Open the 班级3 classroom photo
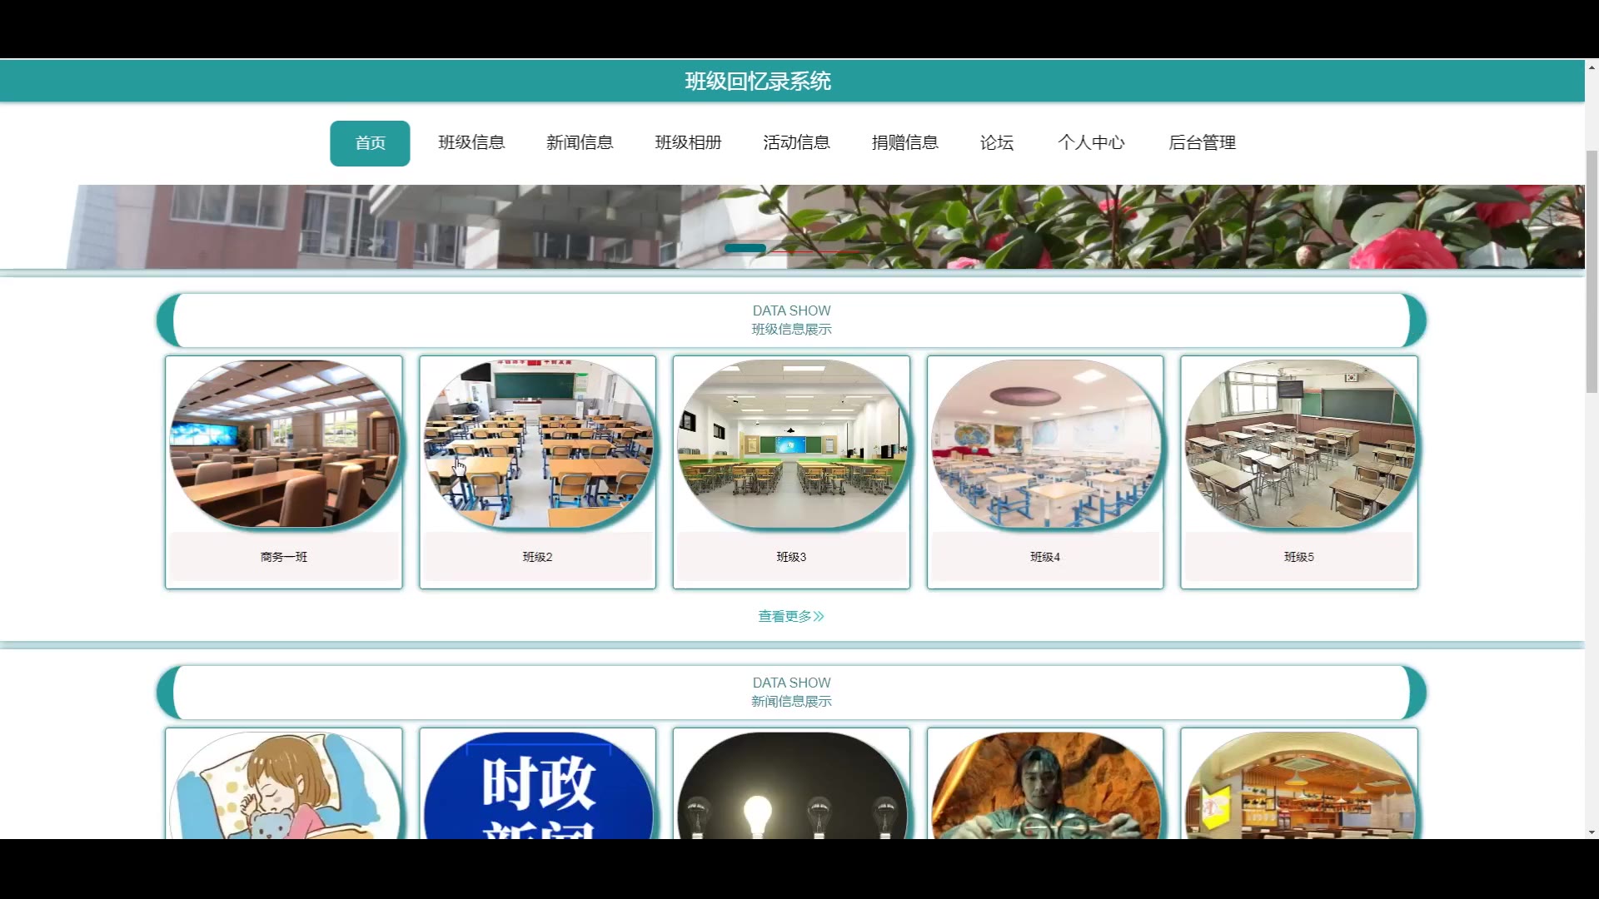 tap(791, 444)
